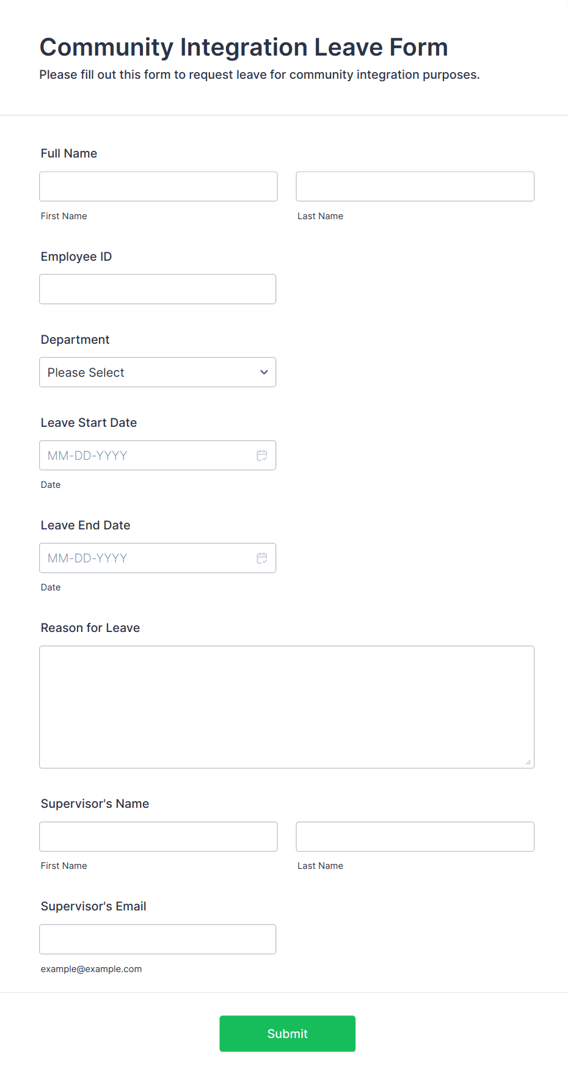The image size is (568, 1082).
Task: Click the Employee ID label
Action: pyautogui.click(x=76, y=256)
